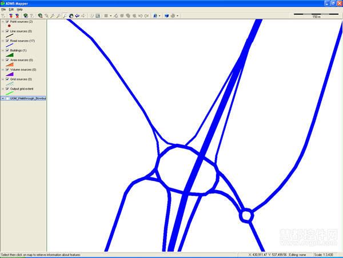The width and height of the screenshot is (343, 258).
Task: Toggle Buildings layer checkbox
Action: pyautogui.click(x=7, y=50)
